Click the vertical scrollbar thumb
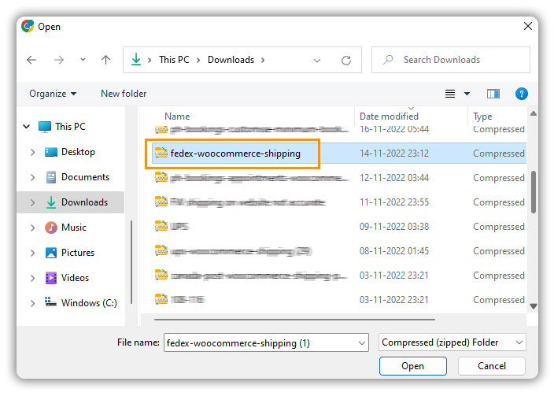This screenshot has height=396, width=554. coord(534,192)
